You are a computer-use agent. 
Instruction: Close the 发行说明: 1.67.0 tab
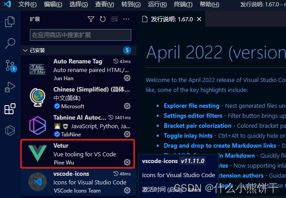(x=199, y=19)
